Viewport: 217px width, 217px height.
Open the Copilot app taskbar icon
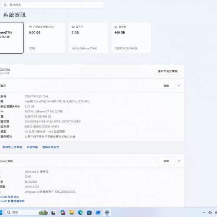[x=63, y=212]
